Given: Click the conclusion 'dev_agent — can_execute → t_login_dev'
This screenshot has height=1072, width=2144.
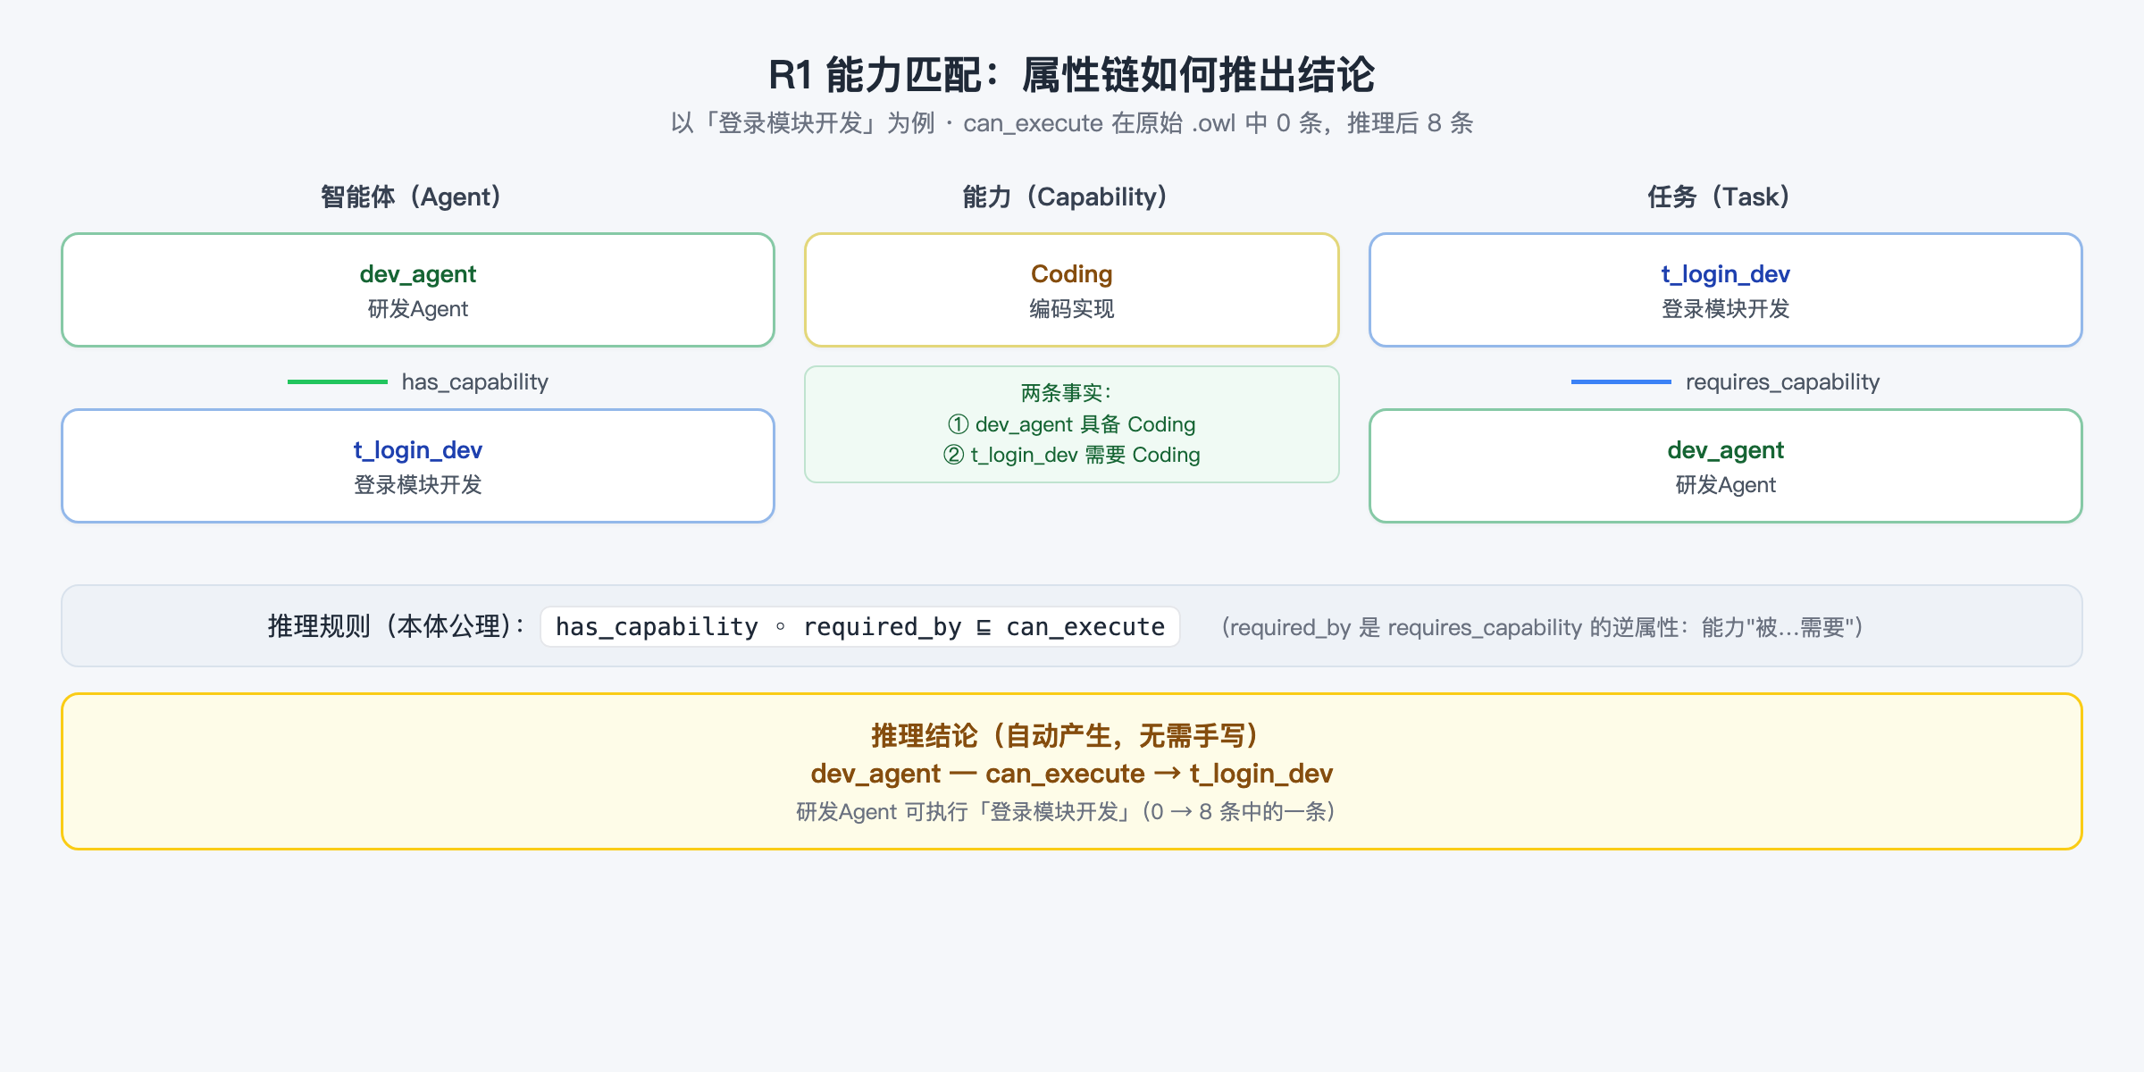Looking at the screenshot, I should [x=1071, y=774].
